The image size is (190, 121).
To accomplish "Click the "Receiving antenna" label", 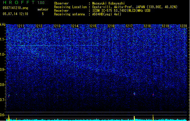I will [69, 14].
